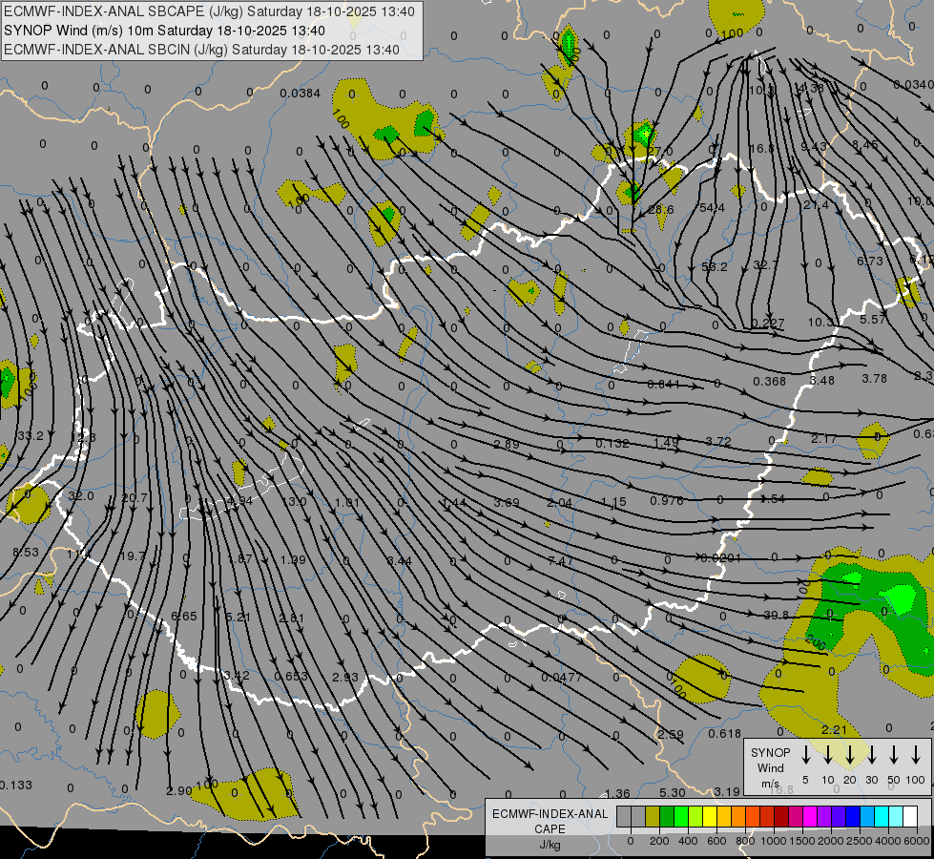This screenshot has height=859, width=934.
Task: Click the 6.65 value on the map
Action: point(184,616)
